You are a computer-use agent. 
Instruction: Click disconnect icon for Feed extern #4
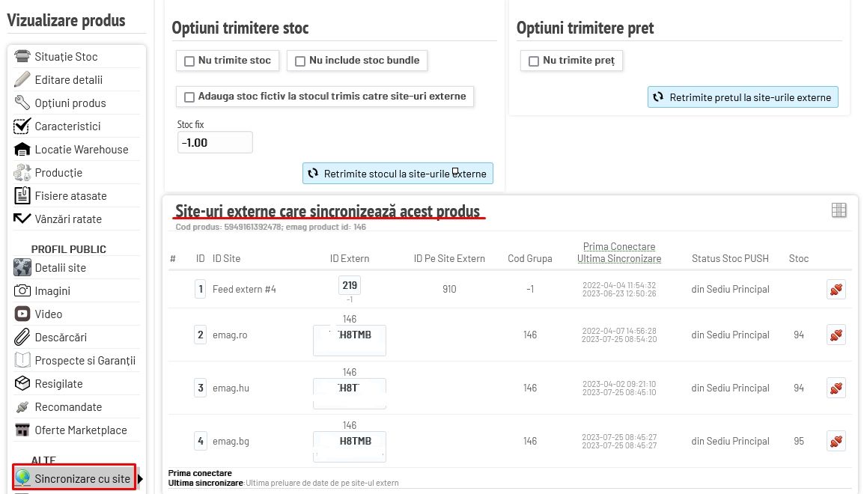pos(836,289)
